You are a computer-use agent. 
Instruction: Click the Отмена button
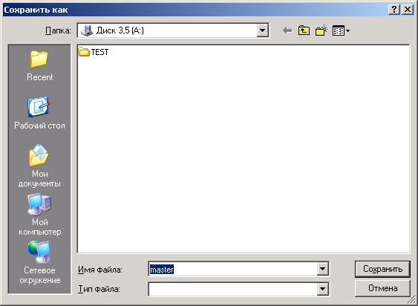(382, 288)
